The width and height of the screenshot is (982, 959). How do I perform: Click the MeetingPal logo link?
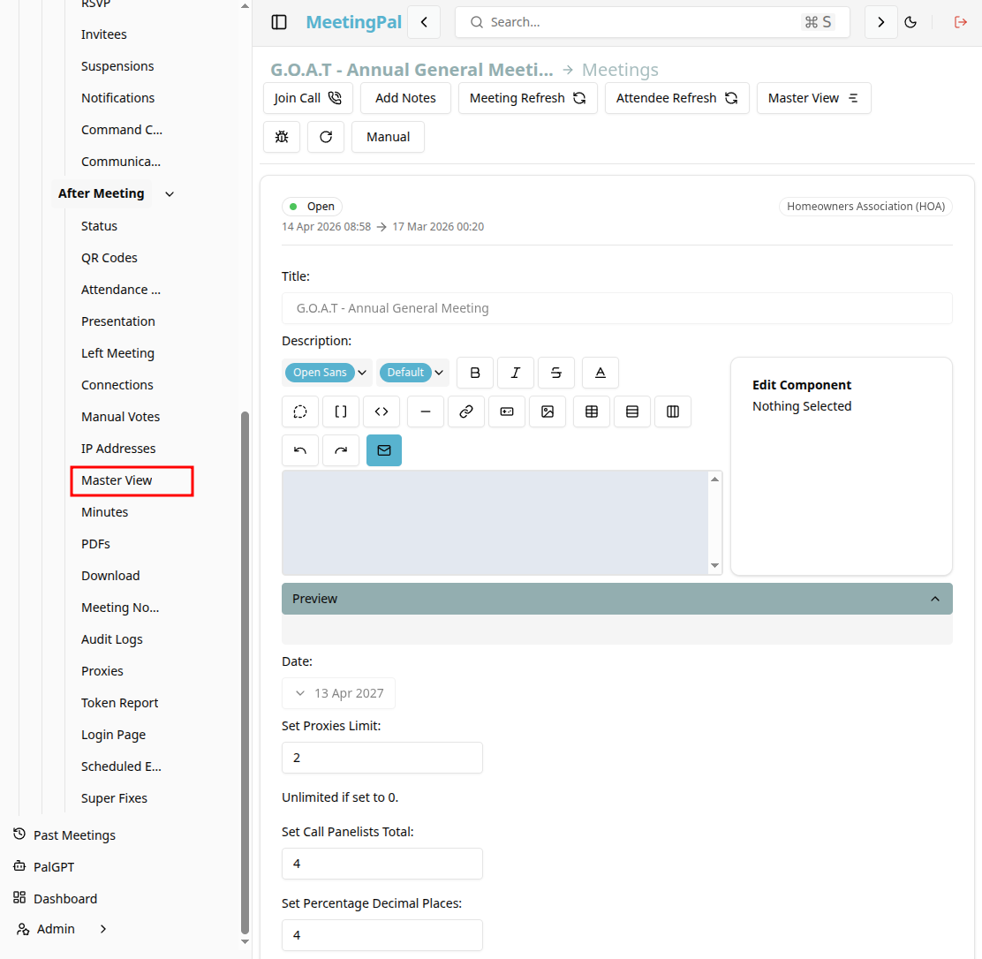click(x=353, y=22)
